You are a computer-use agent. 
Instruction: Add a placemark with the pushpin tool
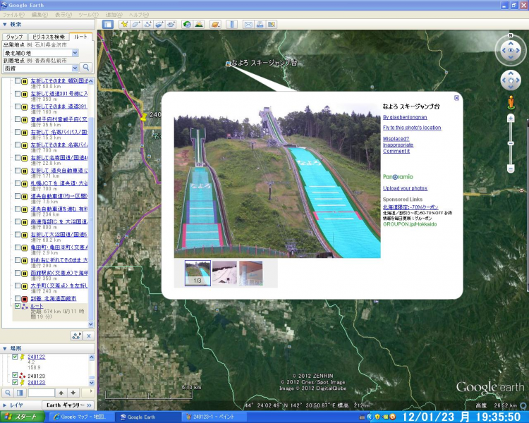pos(124,24)
